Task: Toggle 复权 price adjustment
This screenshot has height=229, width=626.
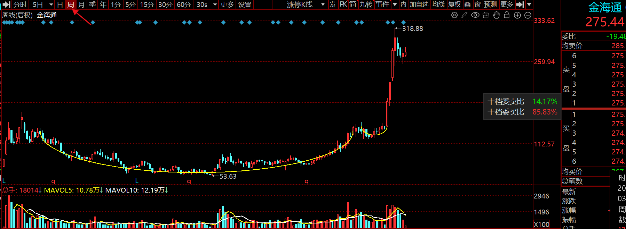Action: coord(454,5)
